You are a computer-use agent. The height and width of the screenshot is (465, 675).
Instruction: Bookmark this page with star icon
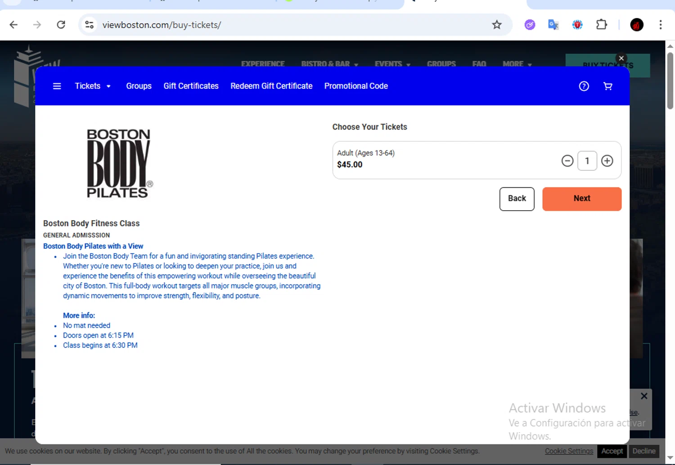coord(497,25)
